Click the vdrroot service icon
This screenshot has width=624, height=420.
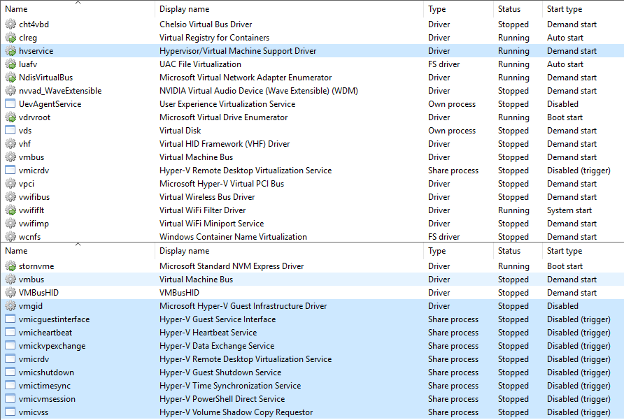coord(11,117)
